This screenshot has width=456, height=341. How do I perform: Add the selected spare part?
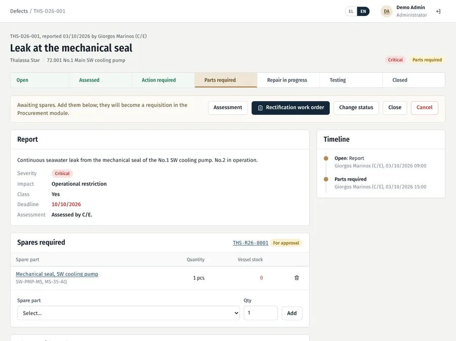coord(292,313)
